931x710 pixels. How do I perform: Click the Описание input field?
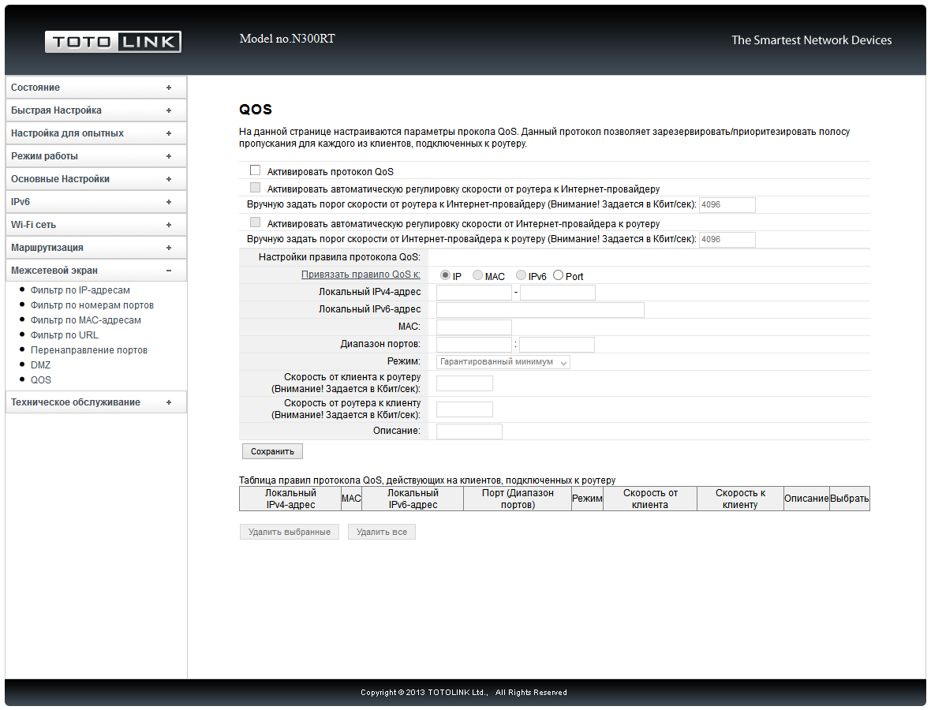469,432
